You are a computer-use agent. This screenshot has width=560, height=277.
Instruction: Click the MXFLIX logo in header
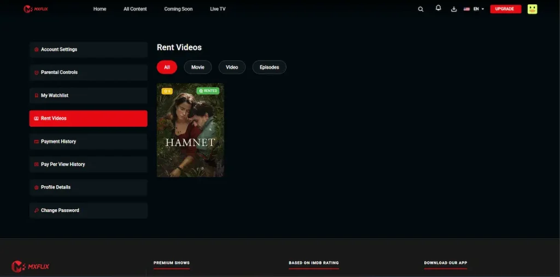36,9
